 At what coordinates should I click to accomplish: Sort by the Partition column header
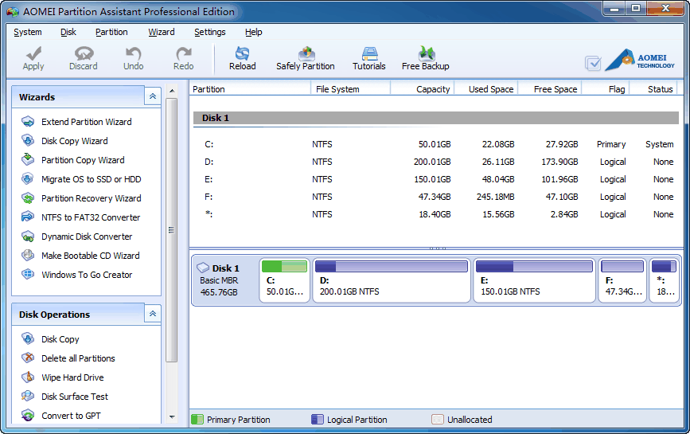(250, 89)
